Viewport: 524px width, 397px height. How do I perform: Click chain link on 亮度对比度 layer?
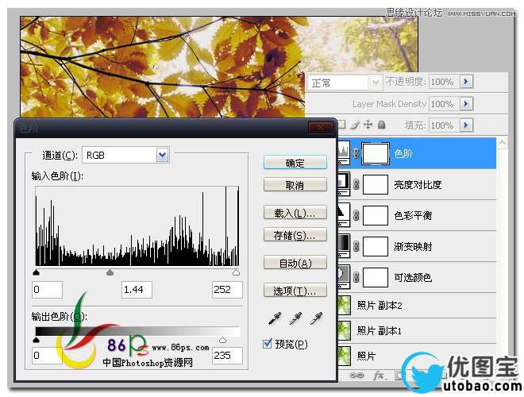click(x=356, y=184)
